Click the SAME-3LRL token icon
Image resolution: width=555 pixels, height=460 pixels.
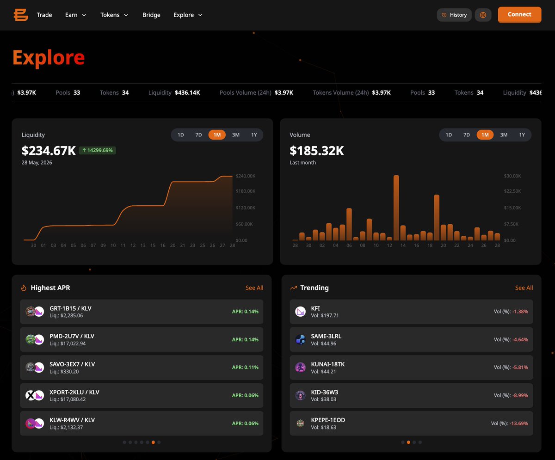tap(301, 339)
